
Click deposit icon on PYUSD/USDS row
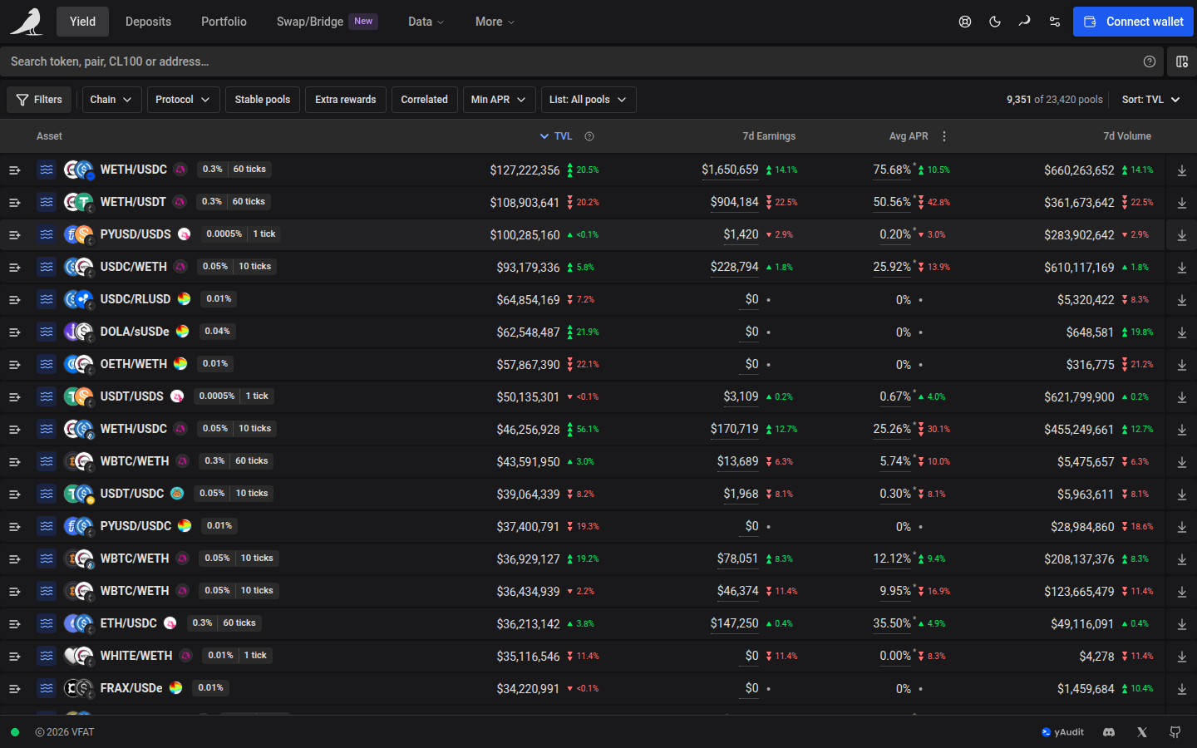(1182, 235)
